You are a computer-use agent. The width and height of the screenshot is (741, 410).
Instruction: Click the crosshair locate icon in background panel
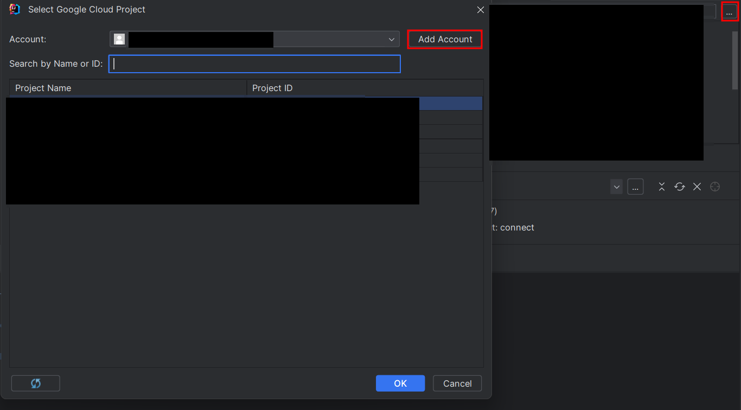pyautogui.click(x=715, y=187)
